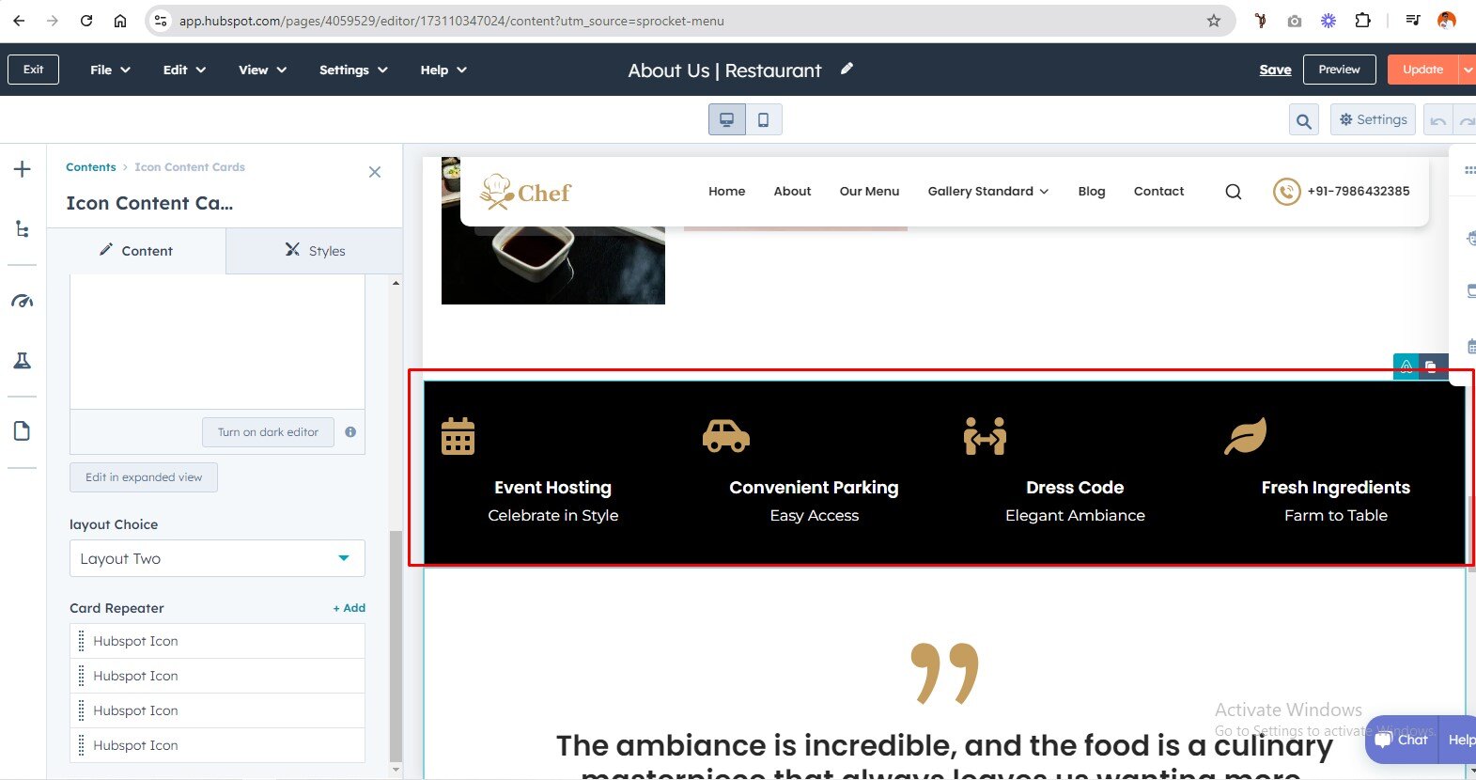Turn on dark editor
The height and width of the screenshot is (780, 1476).
point(268,432)
